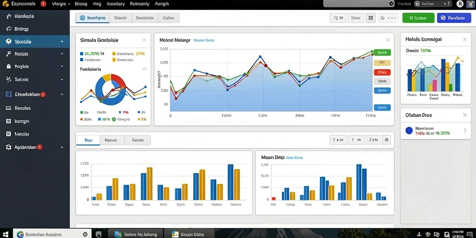
Task: Open the 'Alng' top menu item
Action: 97,4
